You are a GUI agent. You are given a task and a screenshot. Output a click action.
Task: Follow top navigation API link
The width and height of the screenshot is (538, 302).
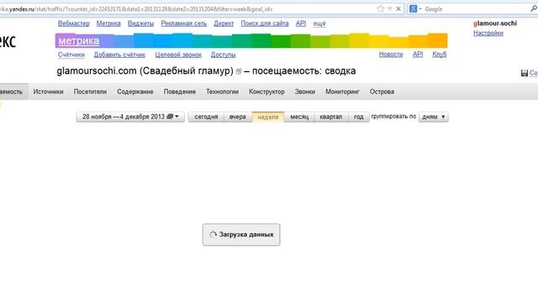click(x=301, y=23)
